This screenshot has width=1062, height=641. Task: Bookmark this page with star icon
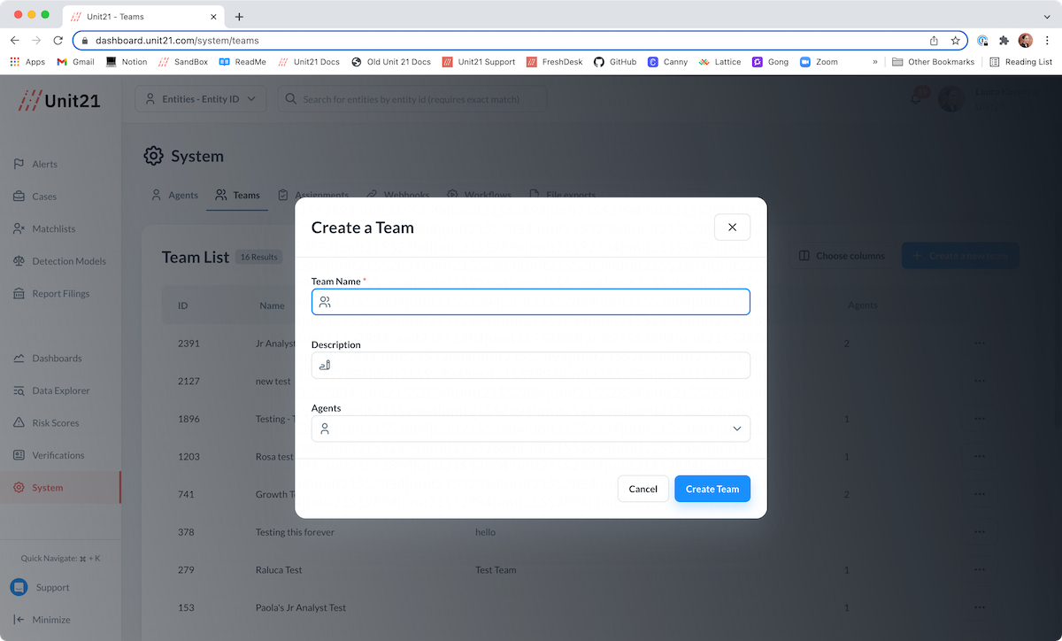(956, 41)
